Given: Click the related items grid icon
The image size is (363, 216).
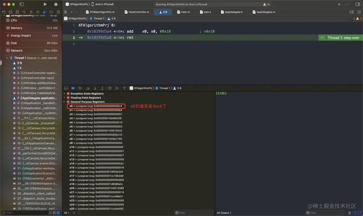Looking at the screenshot, I should click(66, 12).
